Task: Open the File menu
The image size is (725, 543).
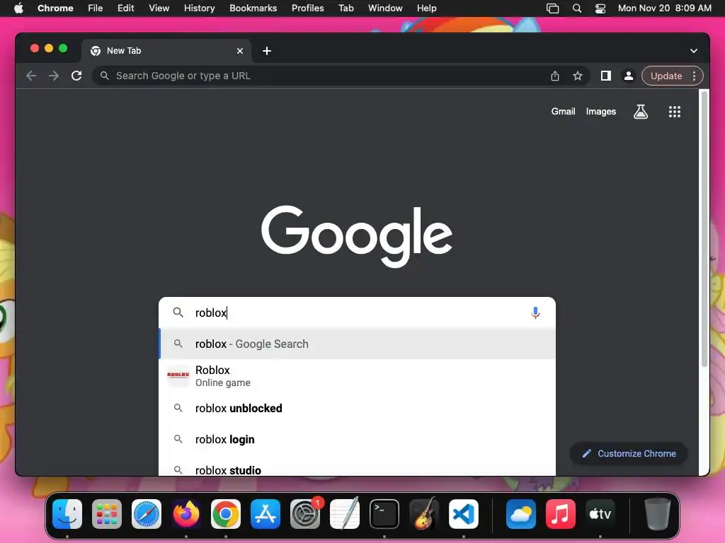Action: point(96,8)
